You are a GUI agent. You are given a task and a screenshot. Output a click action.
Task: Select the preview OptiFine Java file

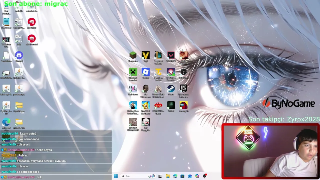[x=19, y=89]
